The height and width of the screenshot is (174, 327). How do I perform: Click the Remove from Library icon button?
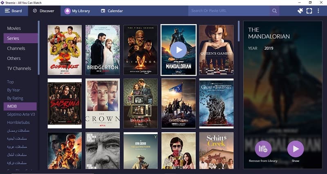(x=263, y=149)
